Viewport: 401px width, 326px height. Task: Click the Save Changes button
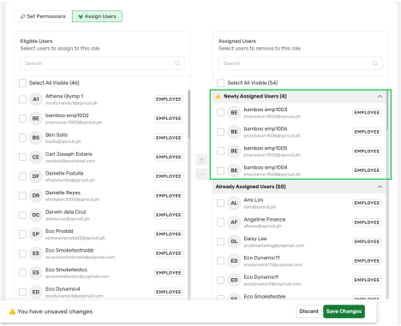coord(344,311)
